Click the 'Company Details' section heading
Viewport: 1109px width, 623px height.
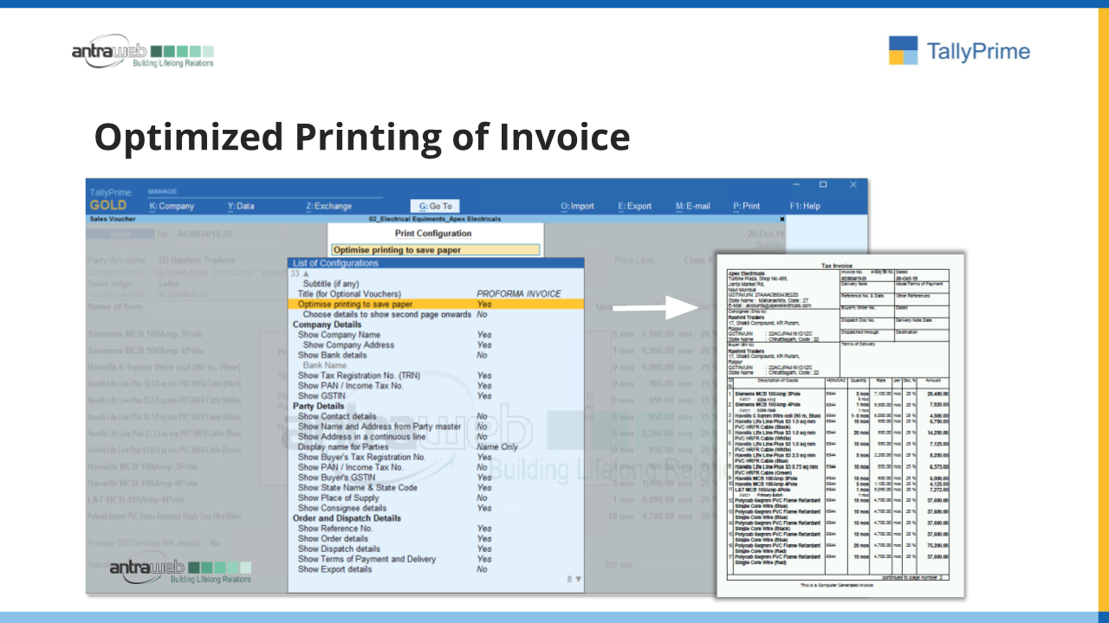click(327, 324)
